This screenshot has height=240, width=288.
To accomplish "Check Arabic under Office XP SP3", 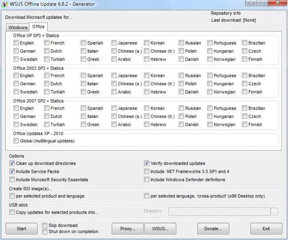I will 114,59.
